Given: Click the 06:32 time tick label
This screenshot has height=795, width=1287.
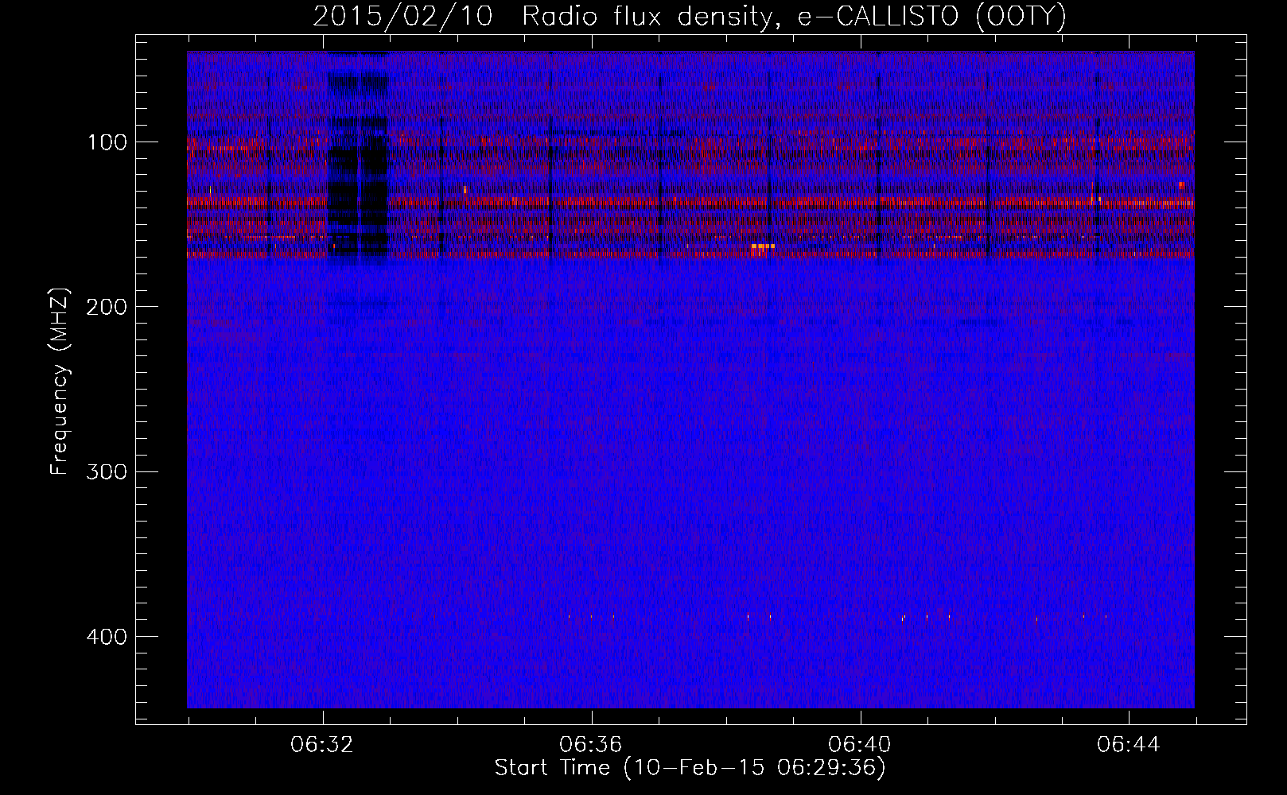Looking at the screenshot, I should 323,745.
